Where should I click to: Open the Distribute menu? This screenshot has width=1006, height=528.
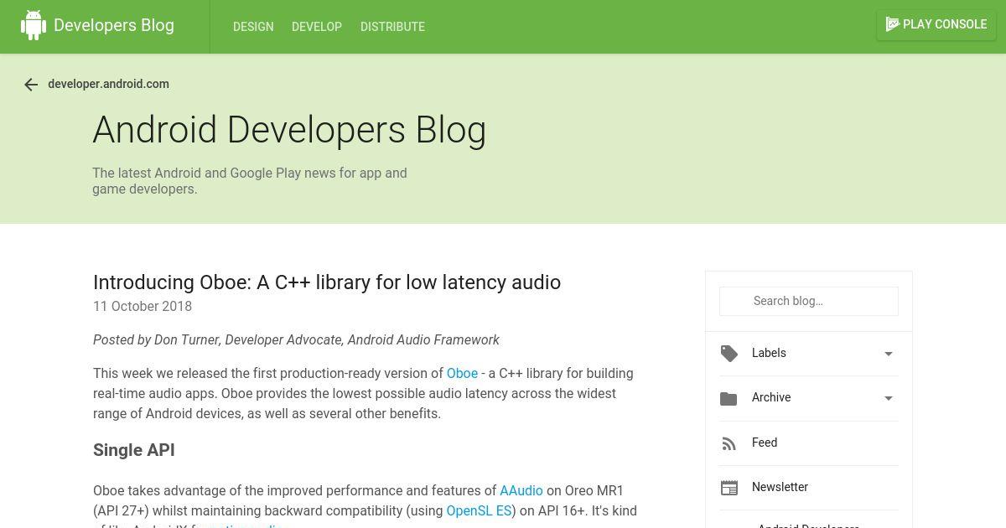pyautogui.click(x=392, y=27)
